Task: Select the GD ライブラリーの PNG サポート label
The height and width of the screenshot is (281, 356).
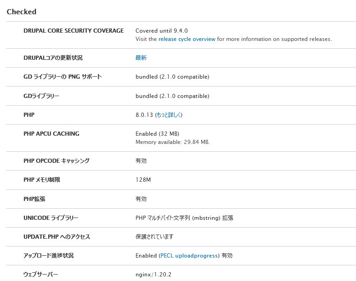Action: click(62, 77)
